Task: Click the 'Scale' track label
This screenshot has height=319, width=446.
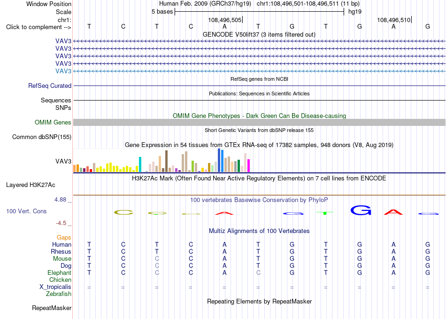Action: [x=63, y=12]
